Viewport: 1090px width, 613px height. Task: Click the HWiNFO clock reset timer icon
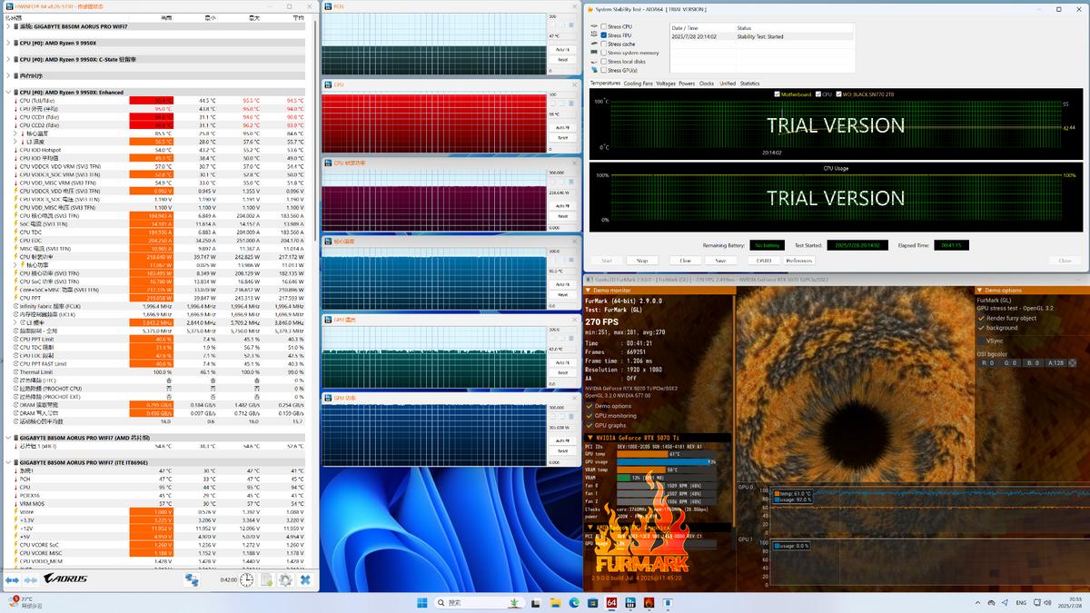247,579
